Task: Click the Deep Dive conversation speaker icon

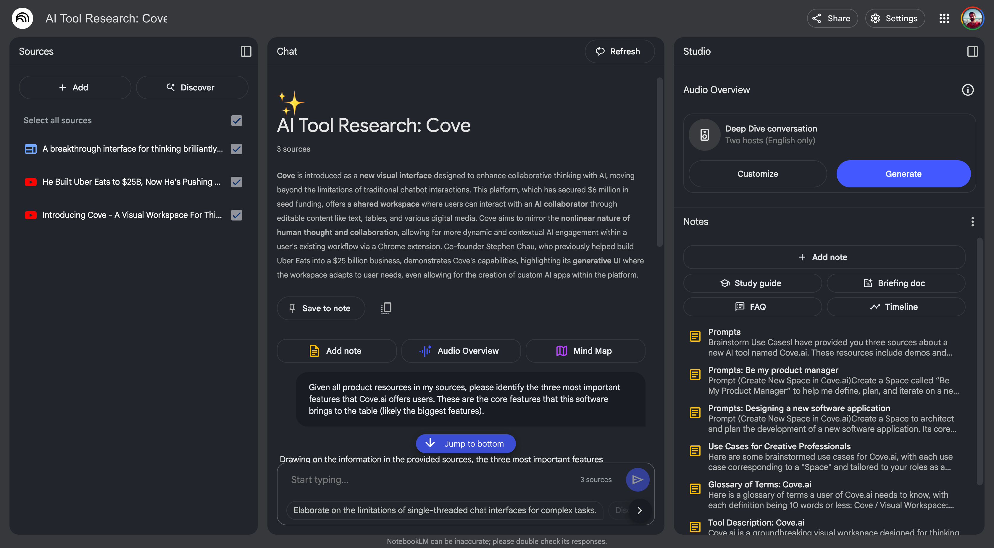Action: pos(704,134)
